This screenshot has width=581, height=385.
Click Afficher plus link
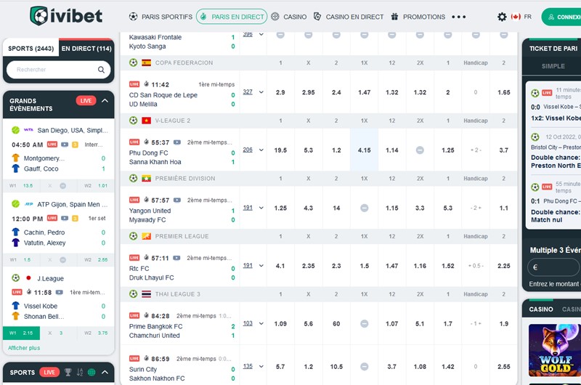24,348
